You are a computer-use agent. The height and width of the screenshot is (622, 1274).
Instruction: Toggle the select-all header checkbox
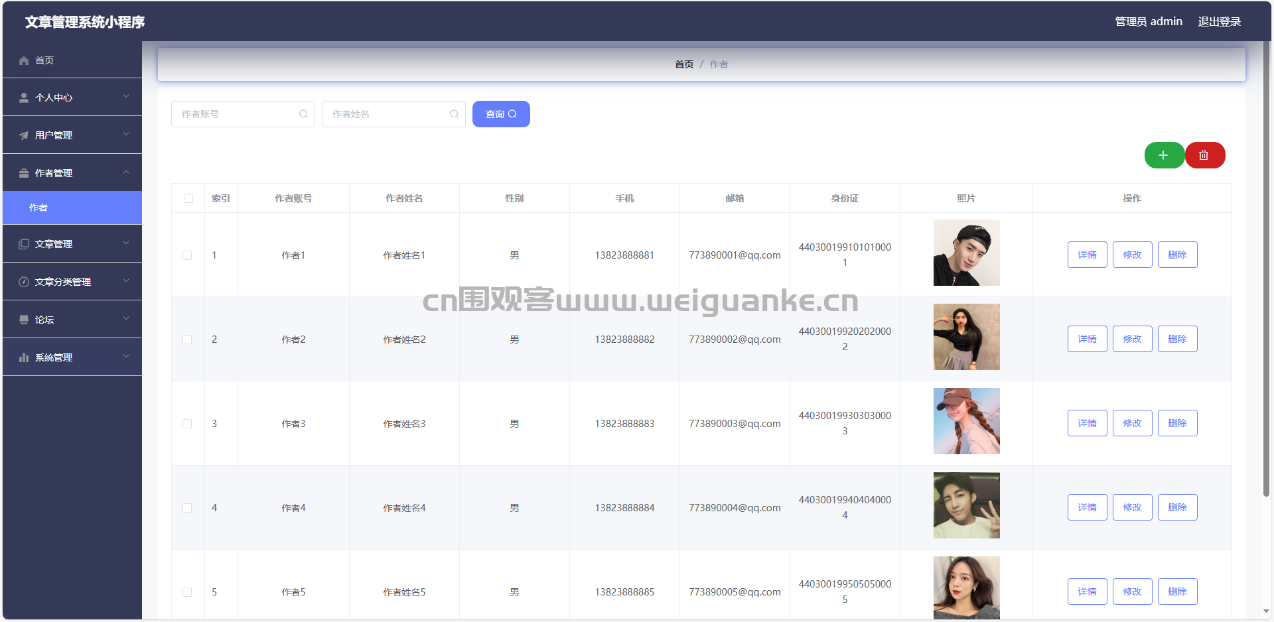coord(188,198)
